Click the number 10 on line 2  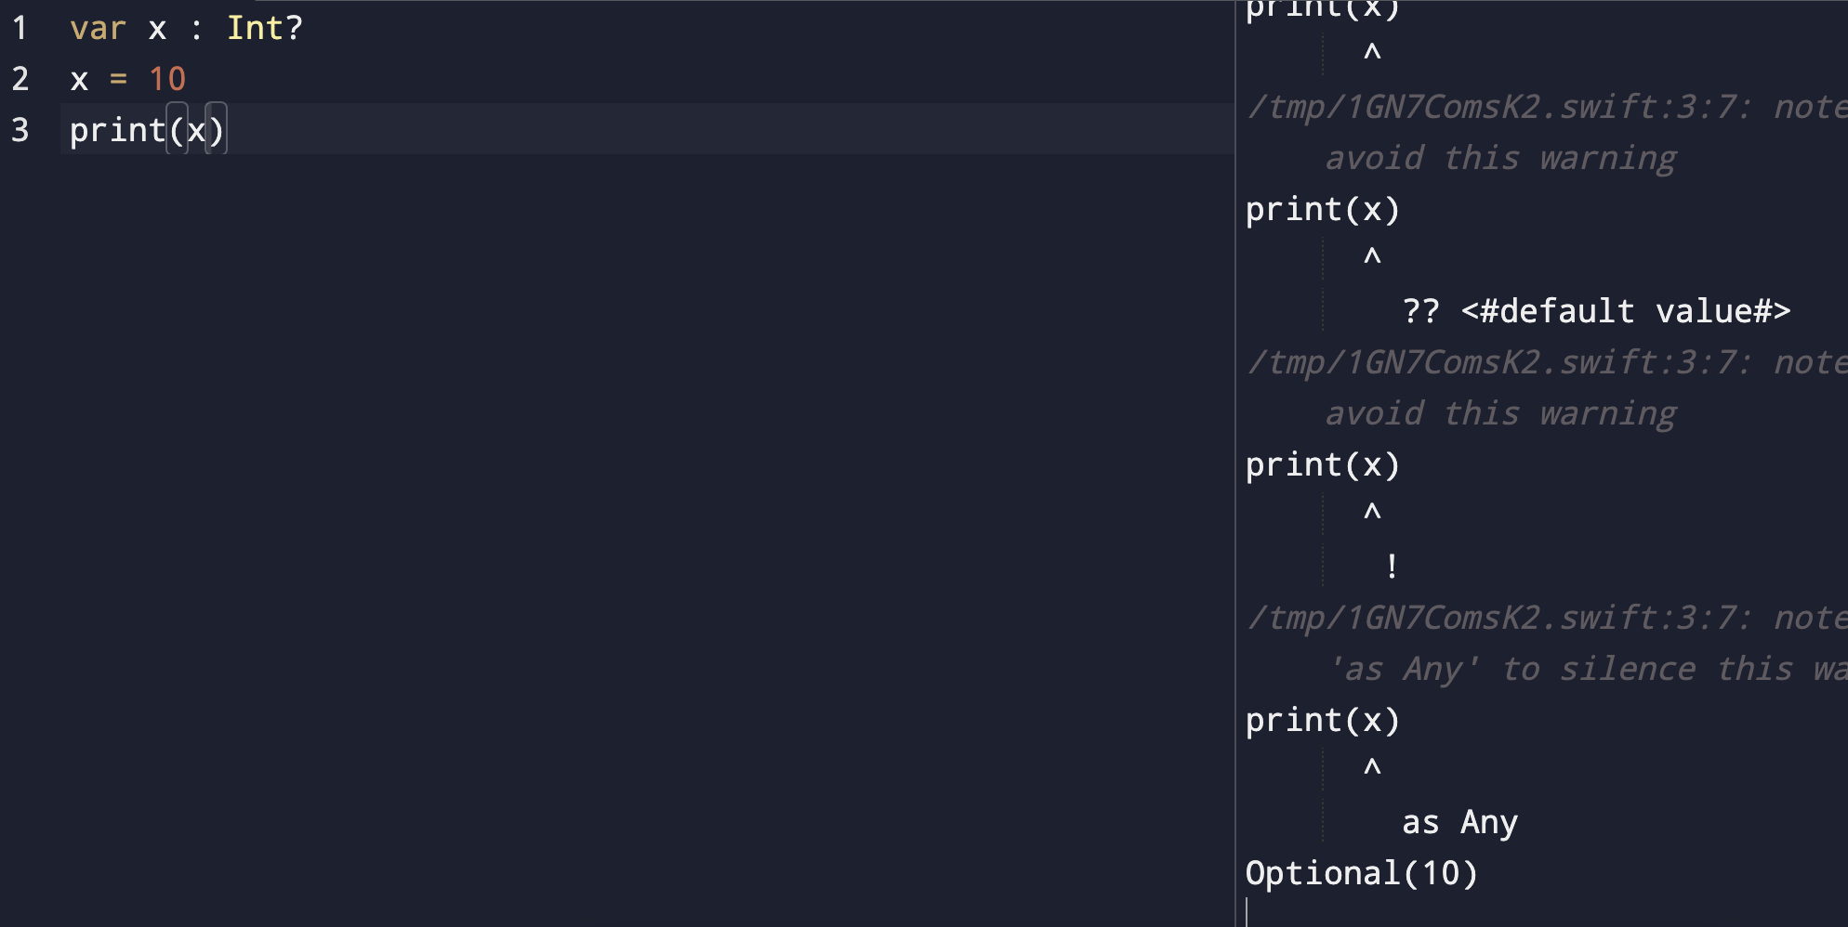[x=167, y=79]
